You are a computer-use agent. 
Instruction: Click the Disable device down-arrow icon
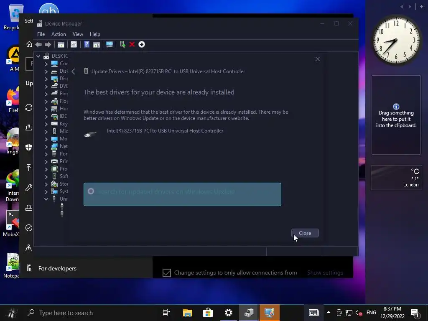pos(141,44)
